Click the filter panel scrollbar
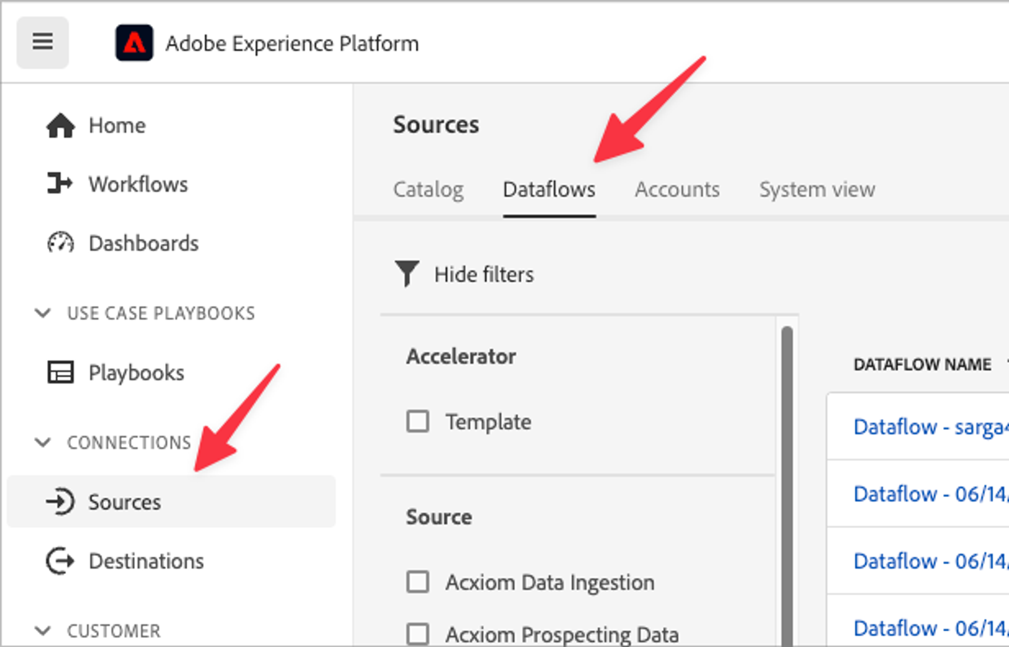The image size is (1009, 647). pyautogui.click(x=787, y=483)
